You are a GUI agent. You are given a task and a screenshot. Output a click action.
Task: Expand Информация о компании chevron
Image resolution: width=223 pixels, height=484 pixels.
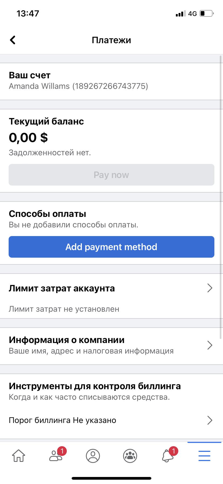click(x=210, y=345)
